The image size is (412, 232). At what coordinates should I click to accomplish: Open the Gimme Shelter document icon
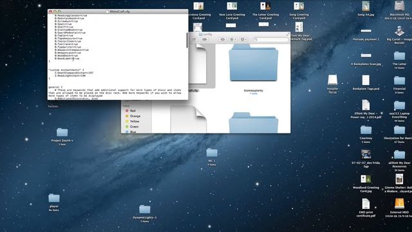click(x=399, y=179)
